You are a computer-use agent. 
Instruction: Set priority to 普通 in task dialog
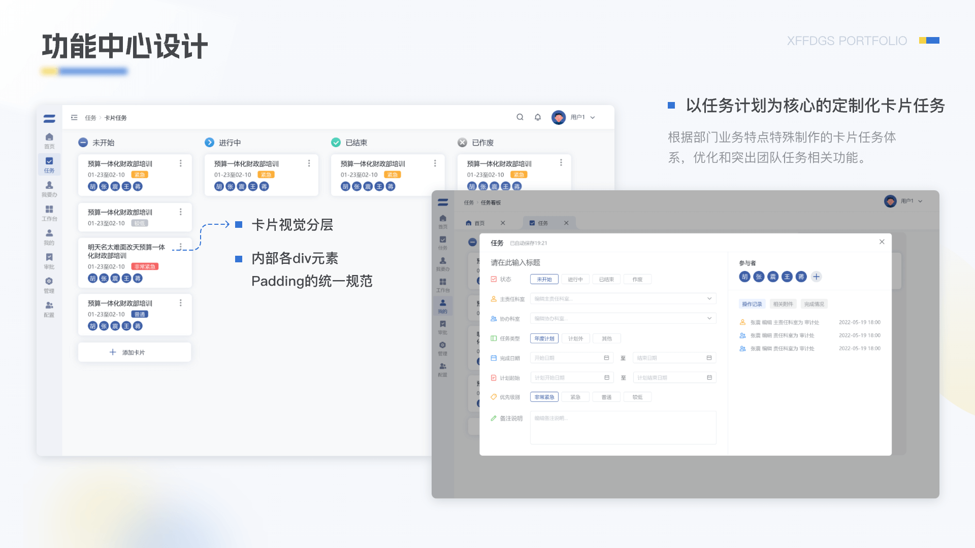606,397
